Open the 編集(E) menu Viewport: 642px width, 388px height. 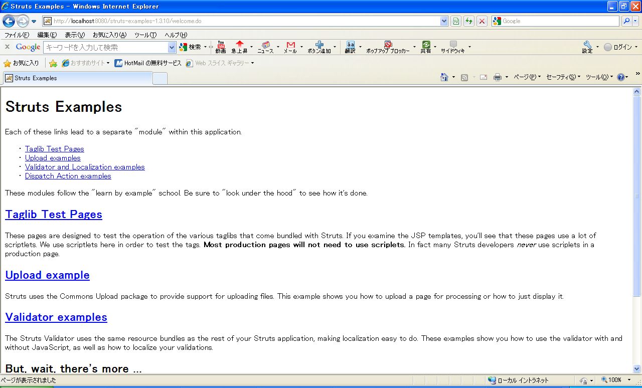(x=47, y=35)
